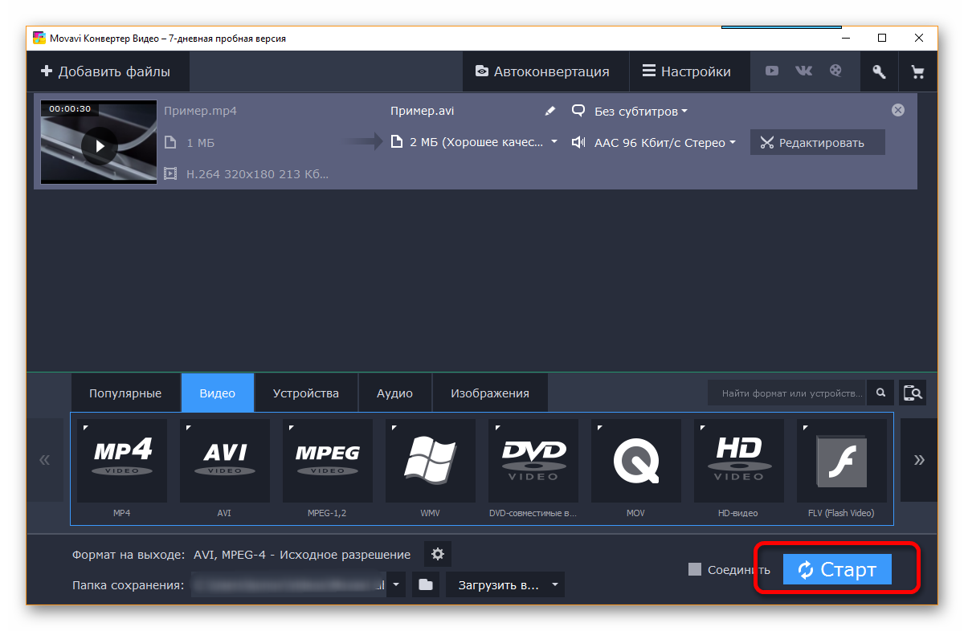Screen dimensions: 964x631
Task: Click the format search input field
Action: (x=787, y=393)
